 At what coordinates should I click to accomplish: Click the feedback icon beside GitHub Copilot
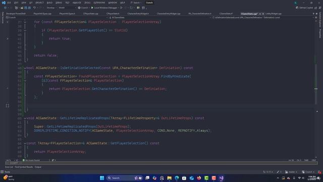coord(315,8)
